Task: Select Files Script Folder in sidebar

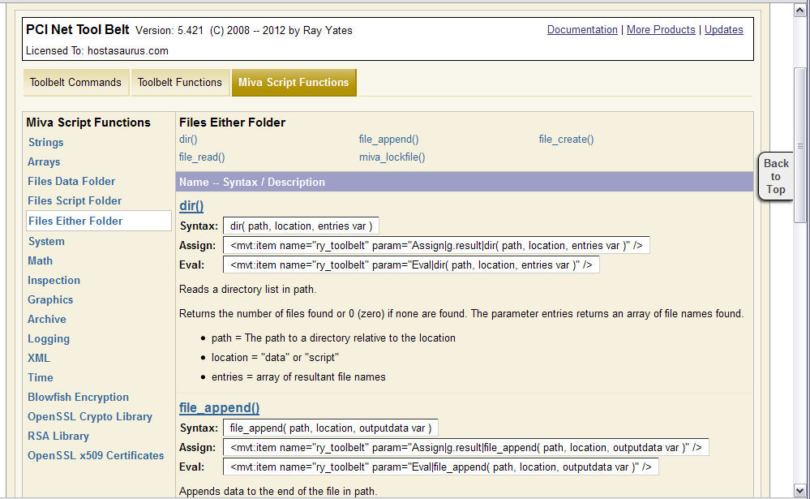Action: (75, 200)
